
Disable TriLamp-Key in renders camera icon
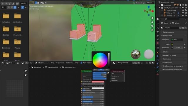[186, 16]
